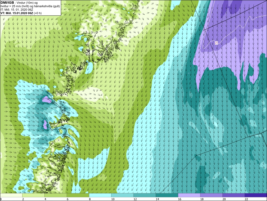Click the 0-2 m/s pale legend swatch
Screen dimensions: 267x201
pos(11,195)
